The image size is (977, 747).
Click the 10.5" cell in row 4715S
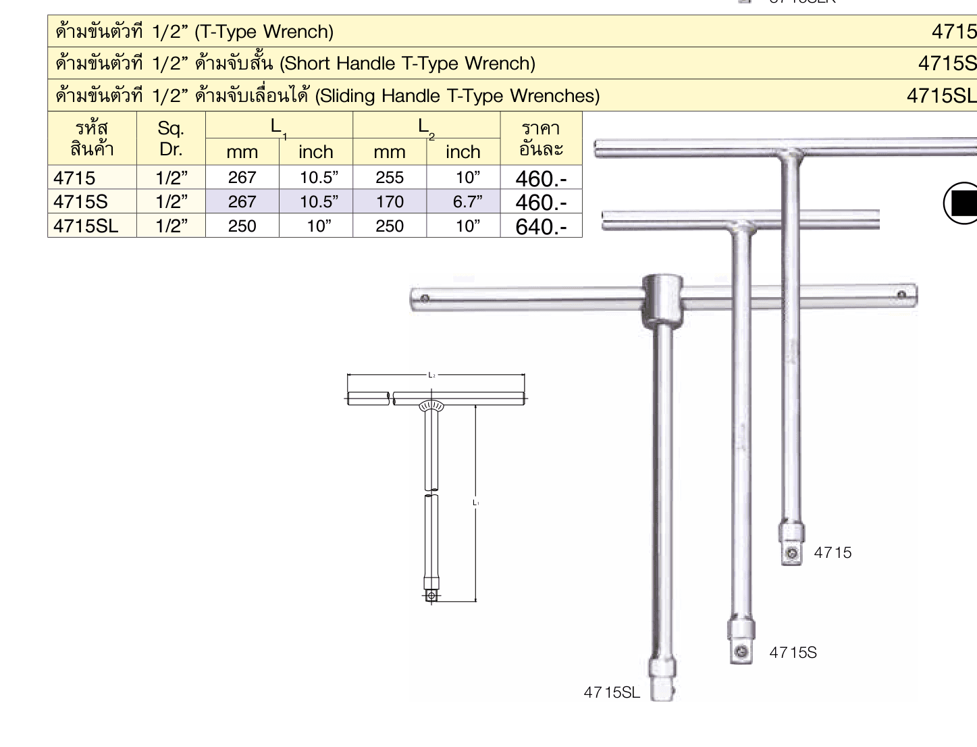click(316, 201)
